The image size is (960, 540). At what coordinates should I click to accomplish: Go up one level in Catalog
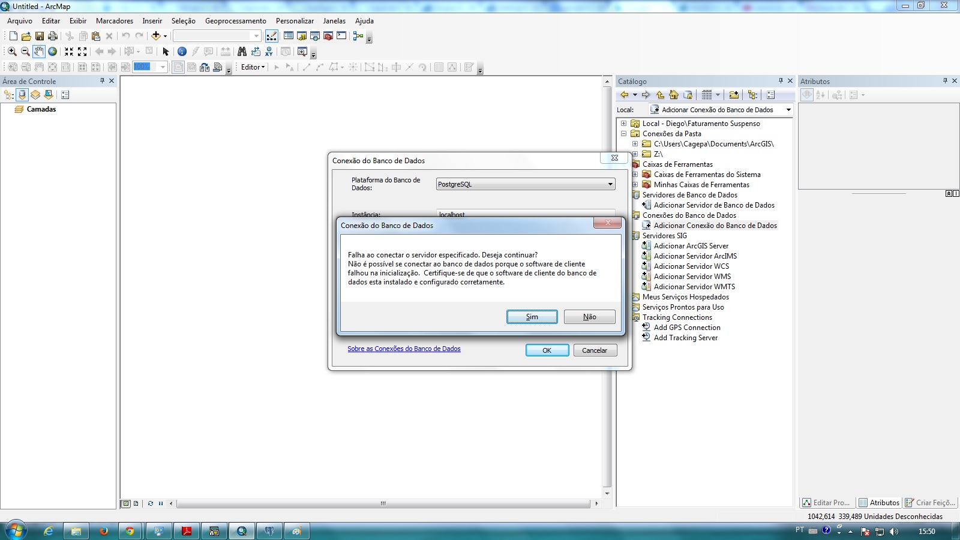[x=660, y=95]
